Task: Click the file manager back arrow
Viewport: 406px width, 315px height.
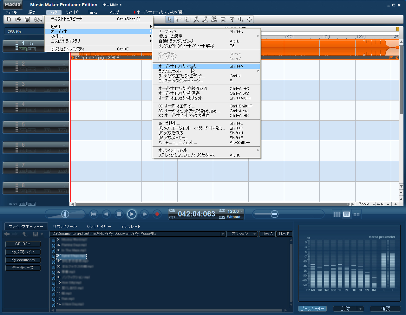Action: click(7, 234)
